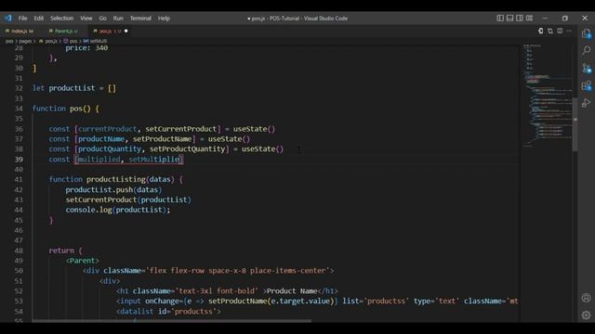Open the File menu
This screenshot has height=334, width=595.
(22, 19)
